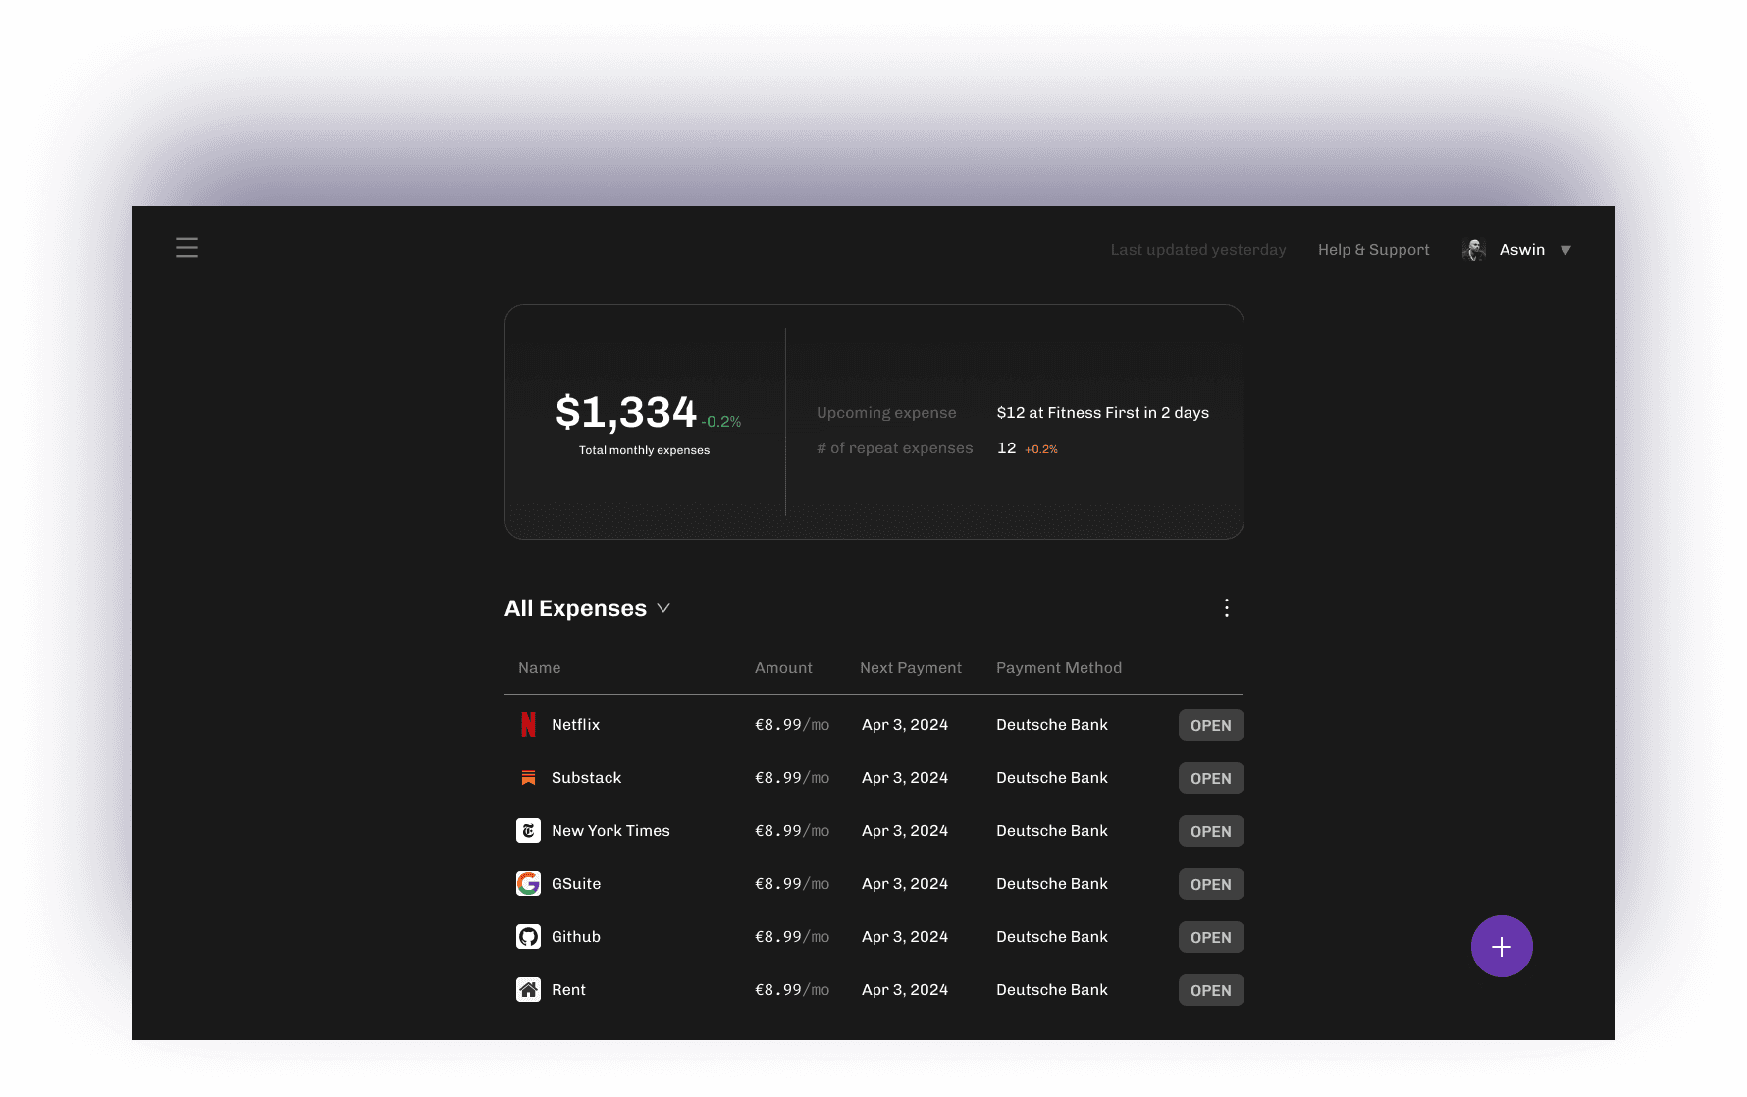
Task: Click the GSuite Google icon
Action: click(528, 883)
